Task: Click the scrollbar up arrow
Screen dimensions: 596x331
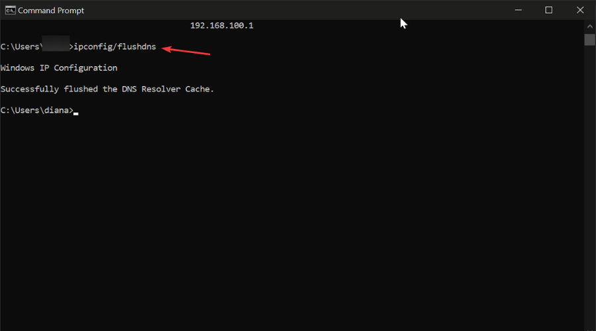Action: 589,26
